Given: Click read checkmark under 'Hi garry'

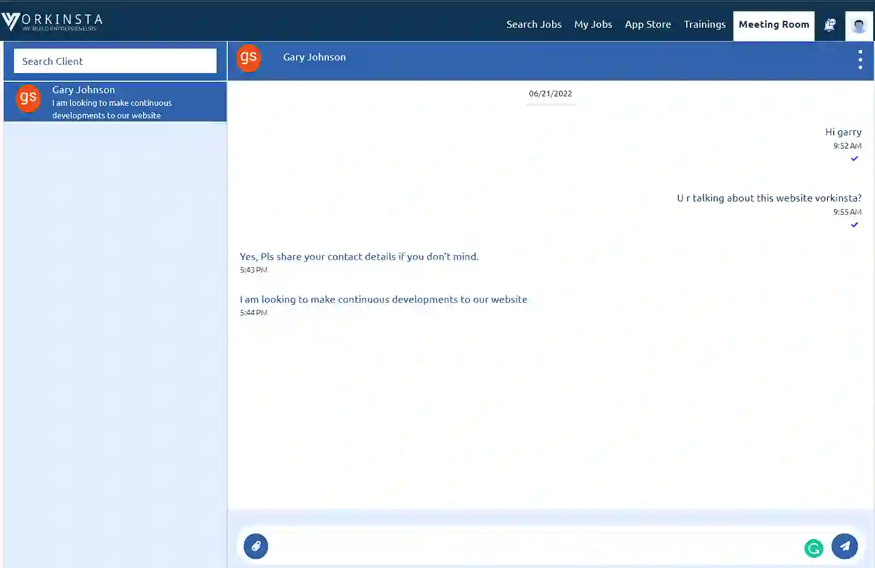Looking at the screenshot, I should pyautogui.click(x=854, y=159).
